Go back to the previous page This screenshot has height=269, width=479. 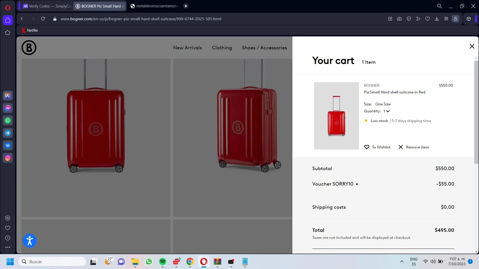pos(22,19)
